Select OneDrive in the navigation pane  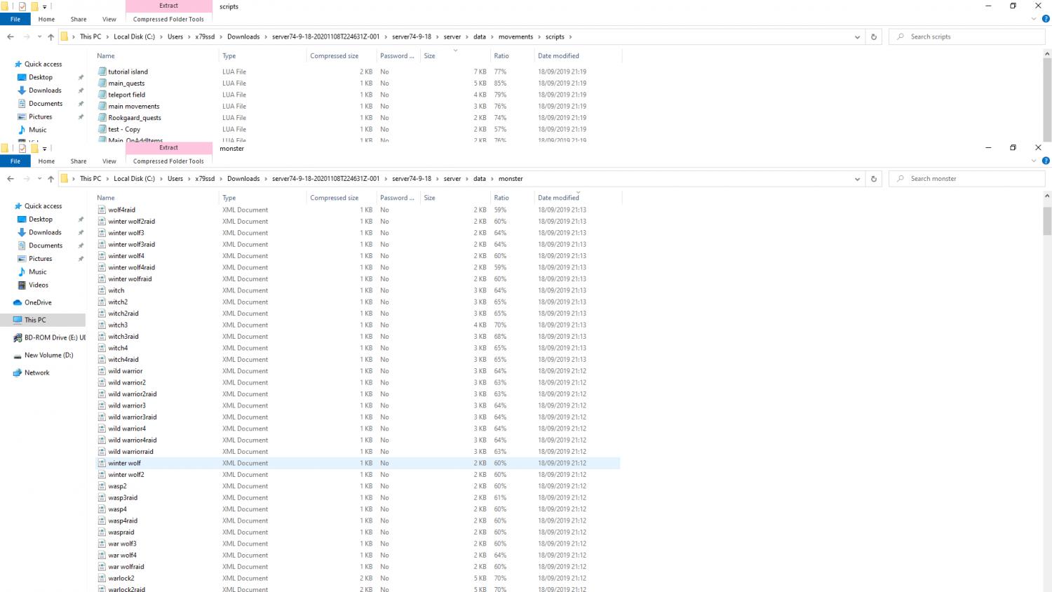[x=38, y=302]
